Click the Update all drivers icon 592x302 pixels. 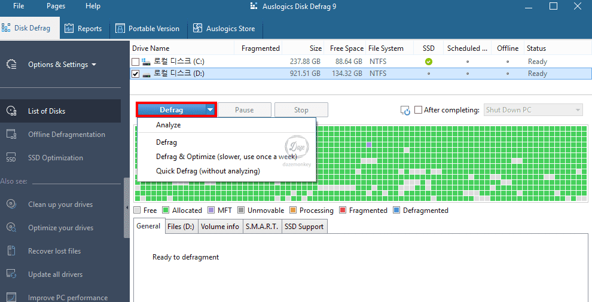tap(11, 274)
